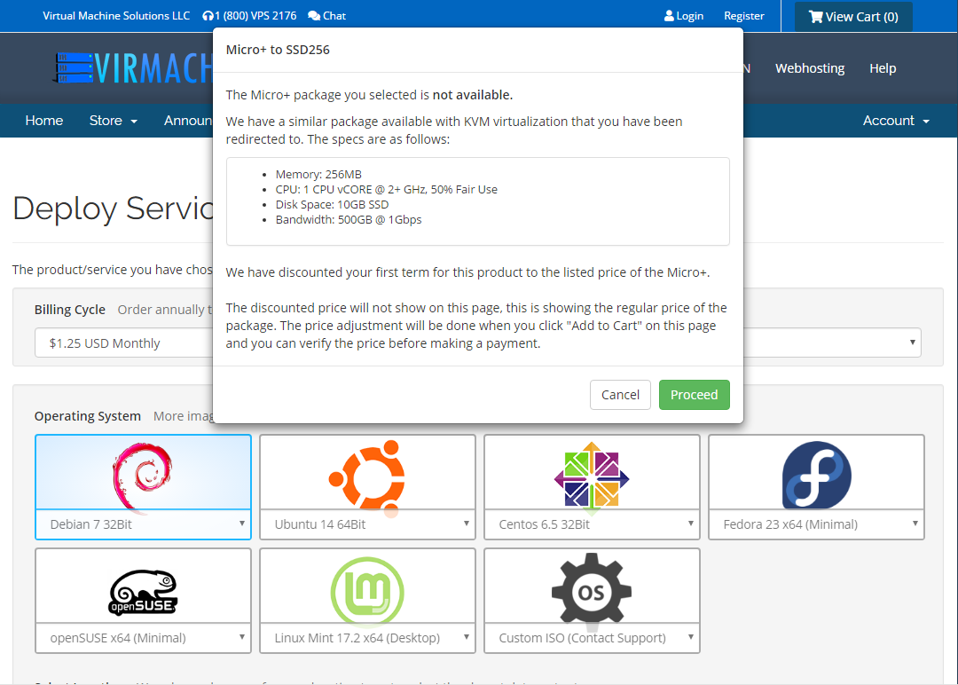Expand the Store menu
958x685 pixels.
[113, 121]
